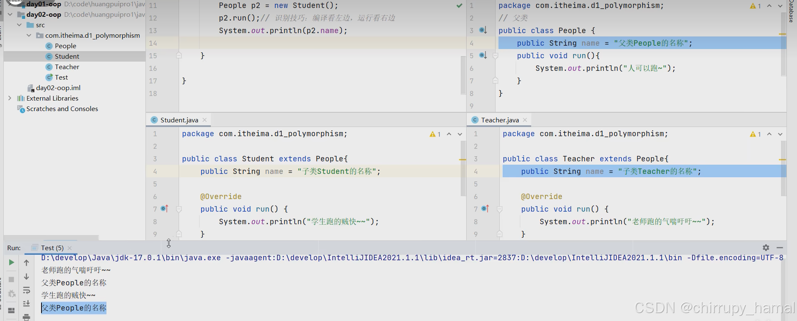Viewport: 797px width, 321px height.
Task: Click the print icon in console toolbar
Action: point(26,317)
